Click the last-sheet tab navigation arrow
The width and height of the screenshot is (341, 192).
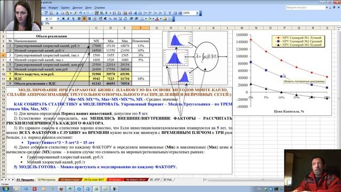(x=12, y=180)
